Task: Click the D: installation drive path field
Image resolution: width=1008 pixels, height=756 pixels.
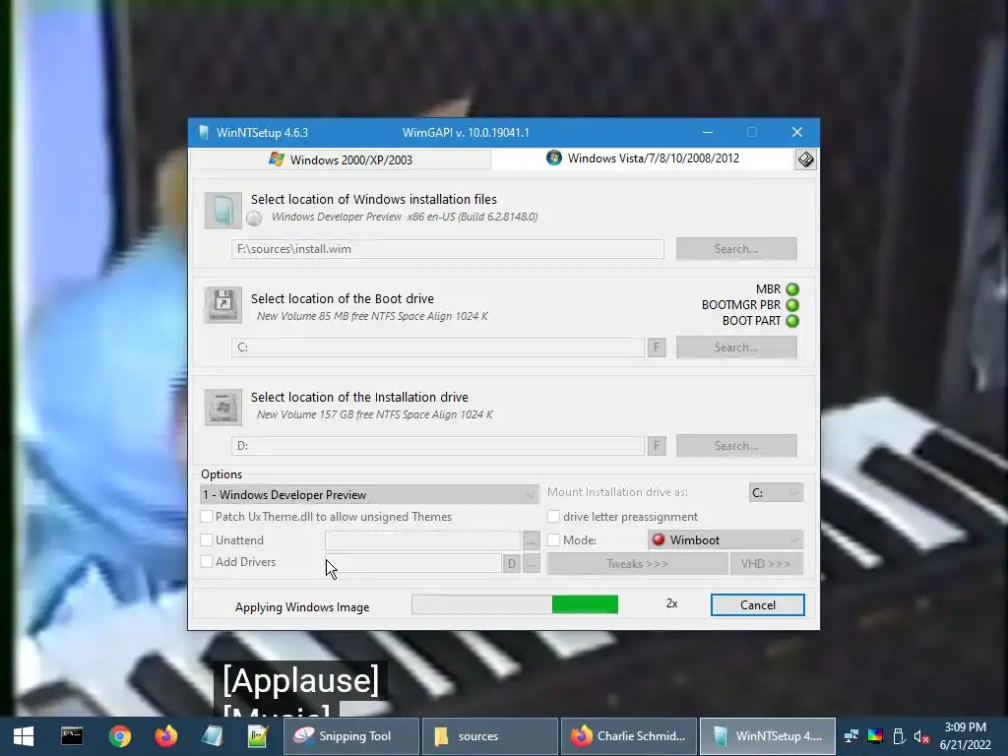Action: pyautogui.click(x=438, y=446)
